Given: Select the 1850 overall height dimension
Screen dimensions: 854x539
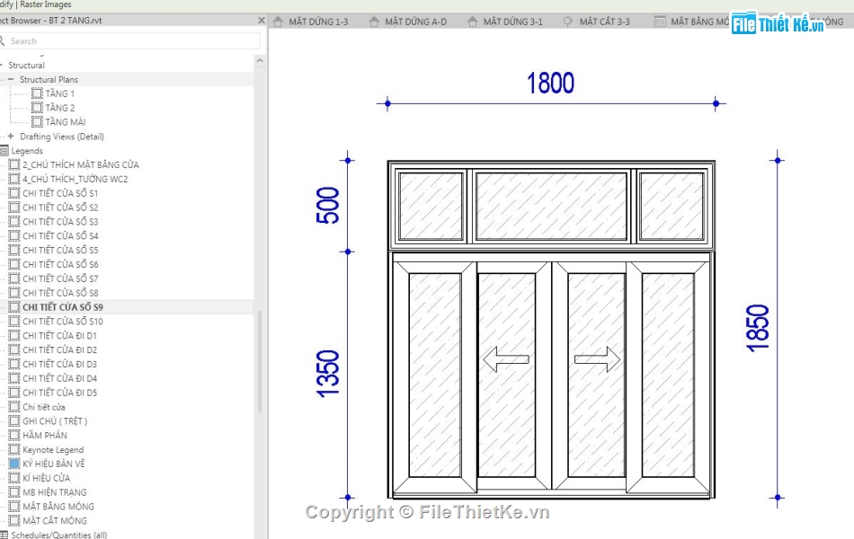Looking at the screenshot, I should tap(758, 328).
